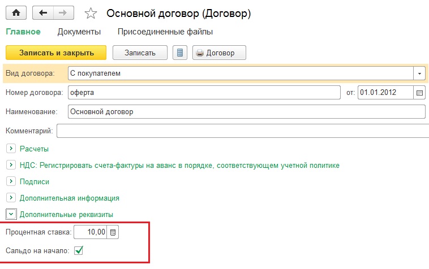This screenshot has width=429, height=269.
Task: Collapse the Дополнительные реквизиты section
Action: click(x=10, y=214)
